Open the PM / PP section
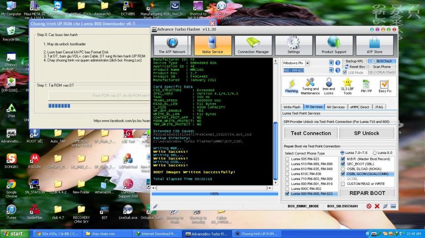Screen dimensions: 425x238 click(x=366, y=86)
